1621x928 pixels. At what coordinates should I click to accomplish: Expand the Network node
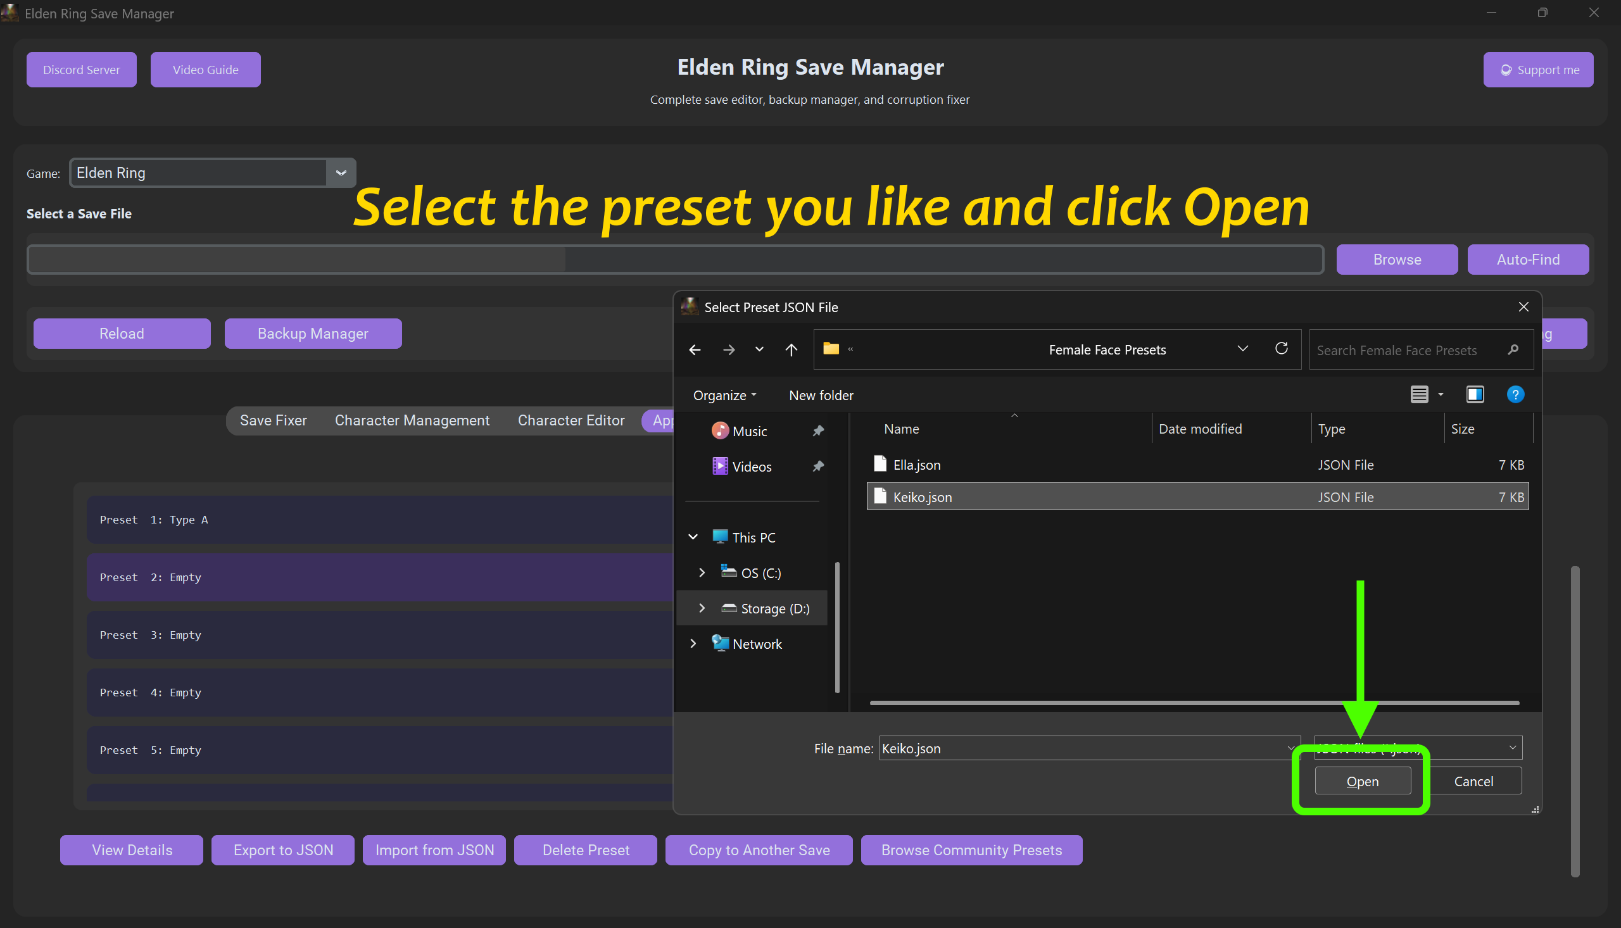(693, 644)
